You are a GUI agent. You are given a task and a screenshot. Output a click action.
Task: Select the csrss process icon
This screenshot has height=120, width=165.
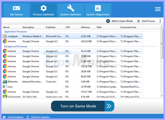click(x=5, y=87)
